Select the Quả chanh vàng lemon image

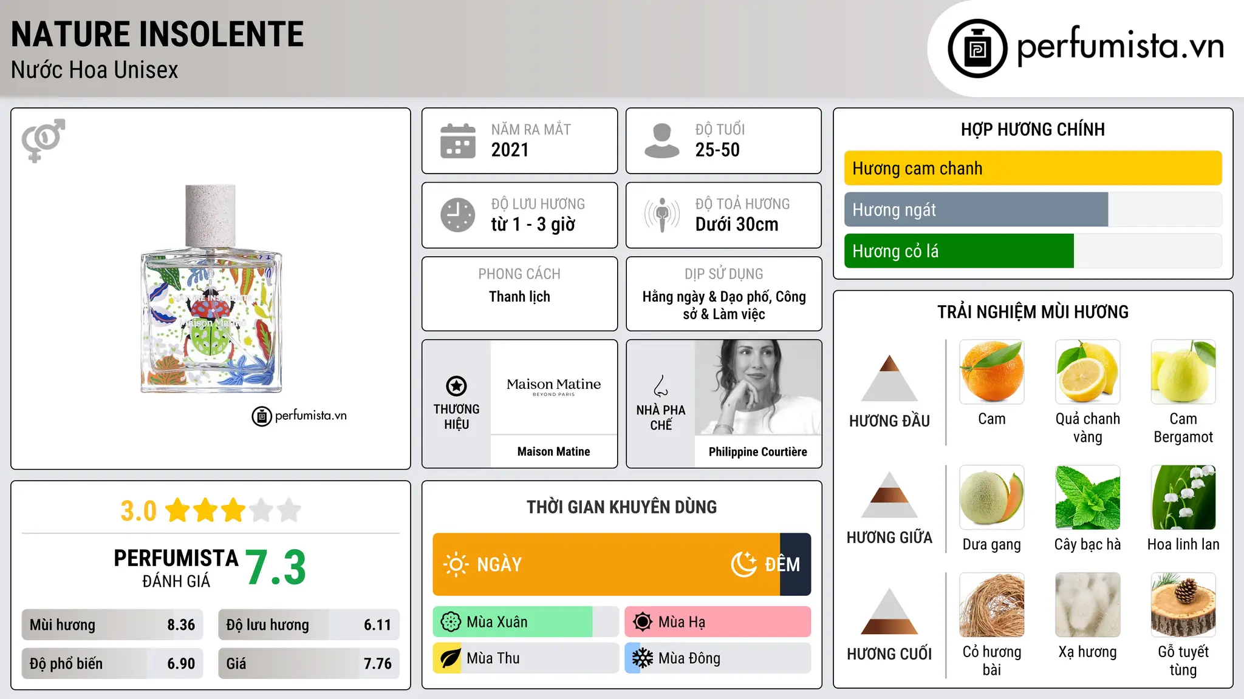pyautogui.click(x=1087, y=372)
